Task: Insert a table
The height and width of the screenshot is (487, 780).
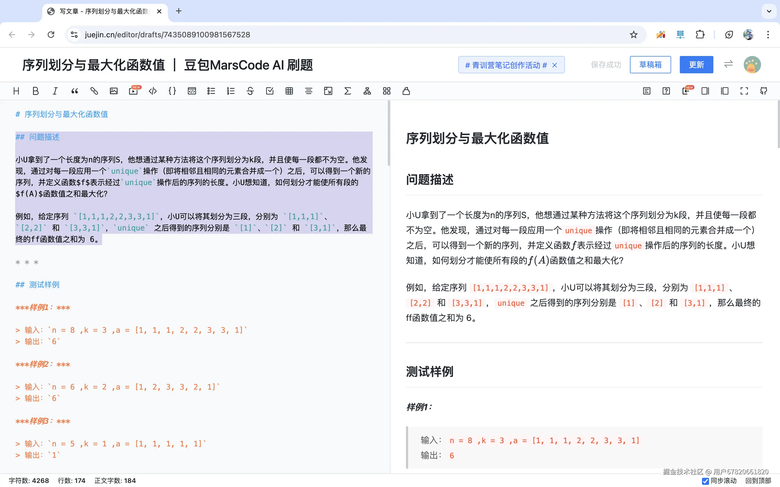Action: click(x=289, y=91)
